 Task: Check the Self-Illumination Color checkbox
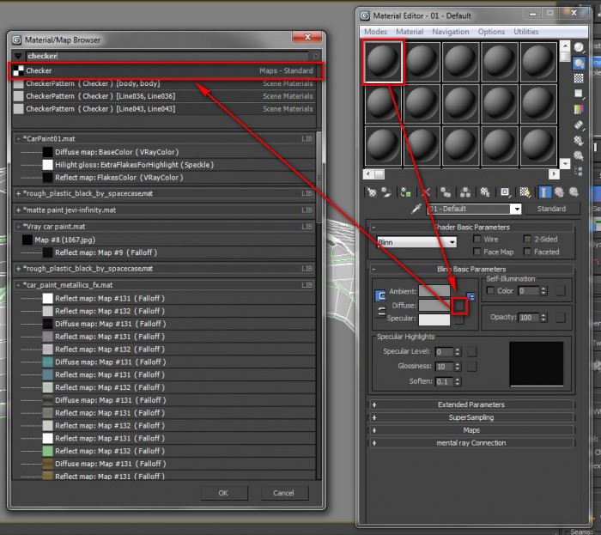[x=490, y=291]
